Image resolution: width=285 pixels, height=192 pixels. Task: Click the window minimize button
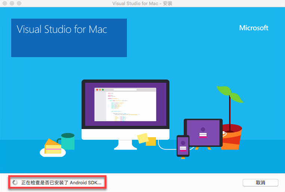click(x=12, y=3)
